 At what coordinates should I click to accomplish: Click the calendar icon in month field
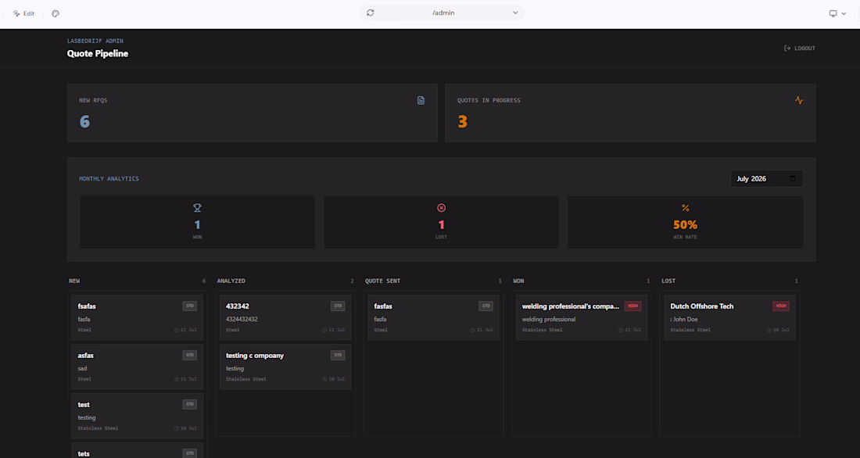tap(793, 179)
